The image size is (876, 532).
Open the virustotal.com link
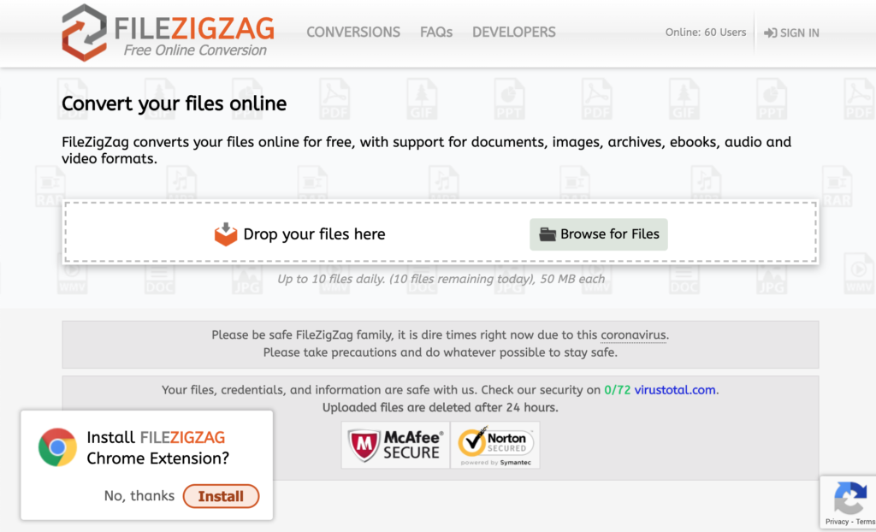click(675, 390)
